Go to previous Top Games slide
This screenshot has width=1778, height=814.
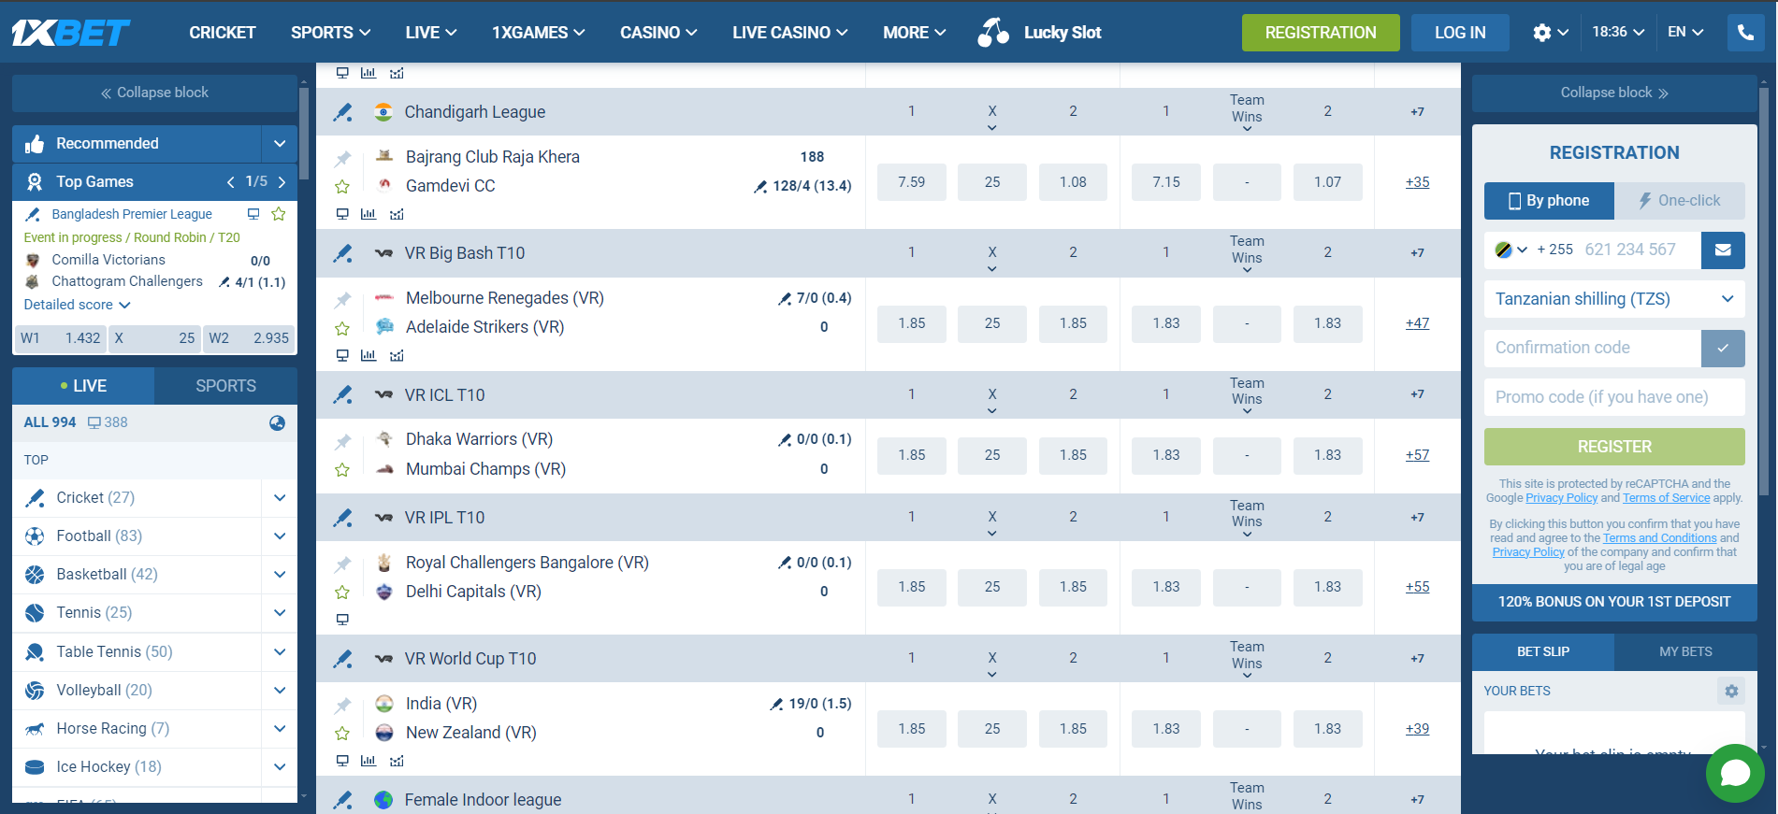[x=230, y=182]
